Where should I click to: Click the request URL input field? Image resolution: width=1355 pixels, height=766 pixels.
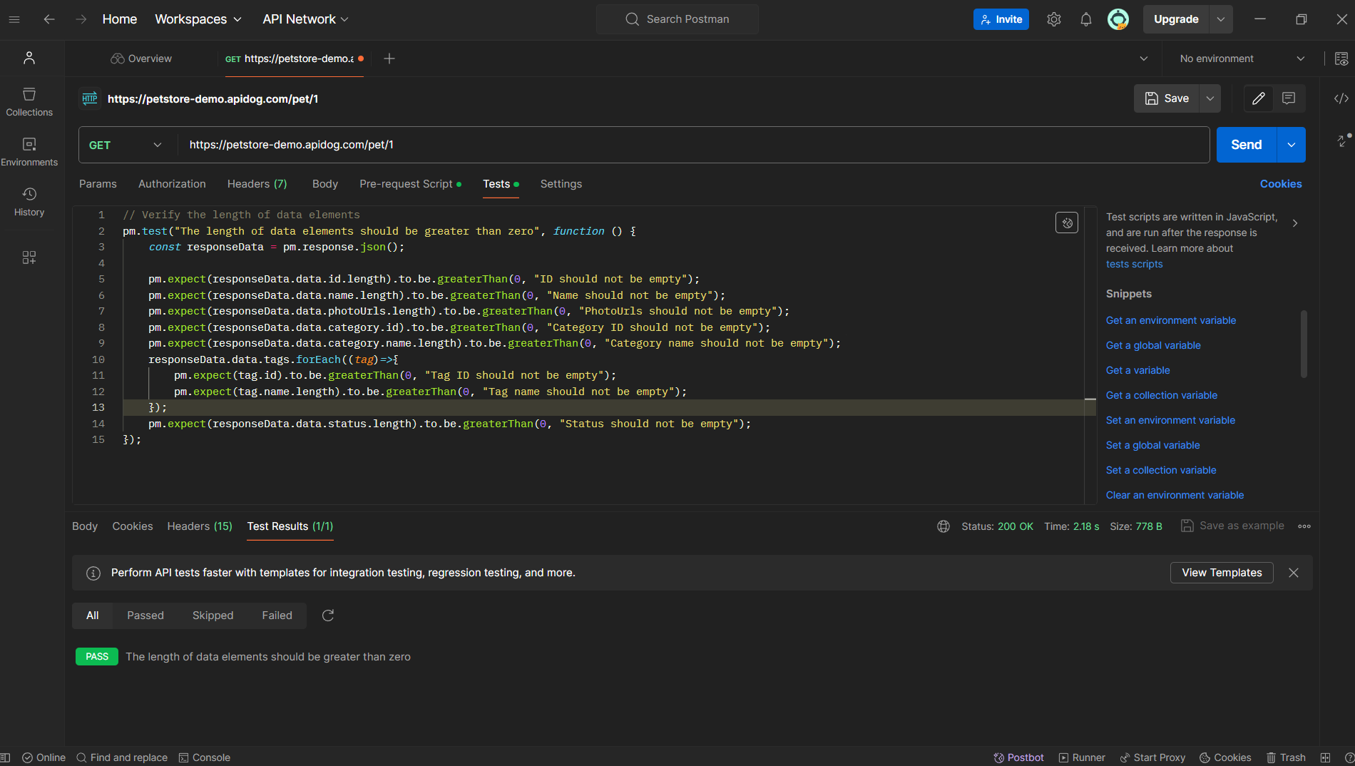pos(693,145)
